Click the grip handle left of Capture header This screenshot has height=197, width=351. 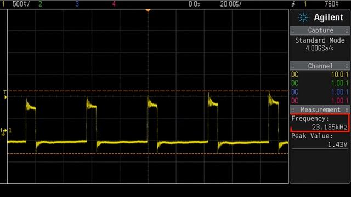click(292, 31)
